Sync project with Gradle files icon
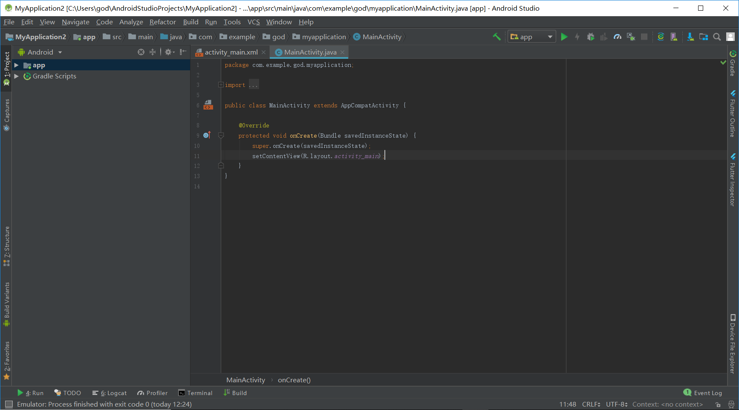Screen dimensions: 739x410 point(661,37)
